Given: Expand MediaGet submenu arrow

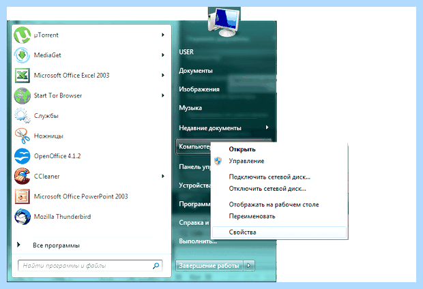Looking at the screenshot, I should click(163, 55).
